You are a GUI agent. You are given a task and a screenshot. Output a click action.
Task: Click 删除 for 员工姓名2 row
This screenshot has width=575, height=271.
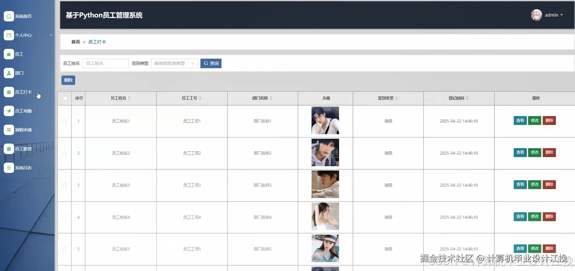tap(549, 153)
